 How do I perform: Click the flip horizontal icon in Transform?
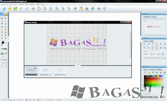coord(161,48)
